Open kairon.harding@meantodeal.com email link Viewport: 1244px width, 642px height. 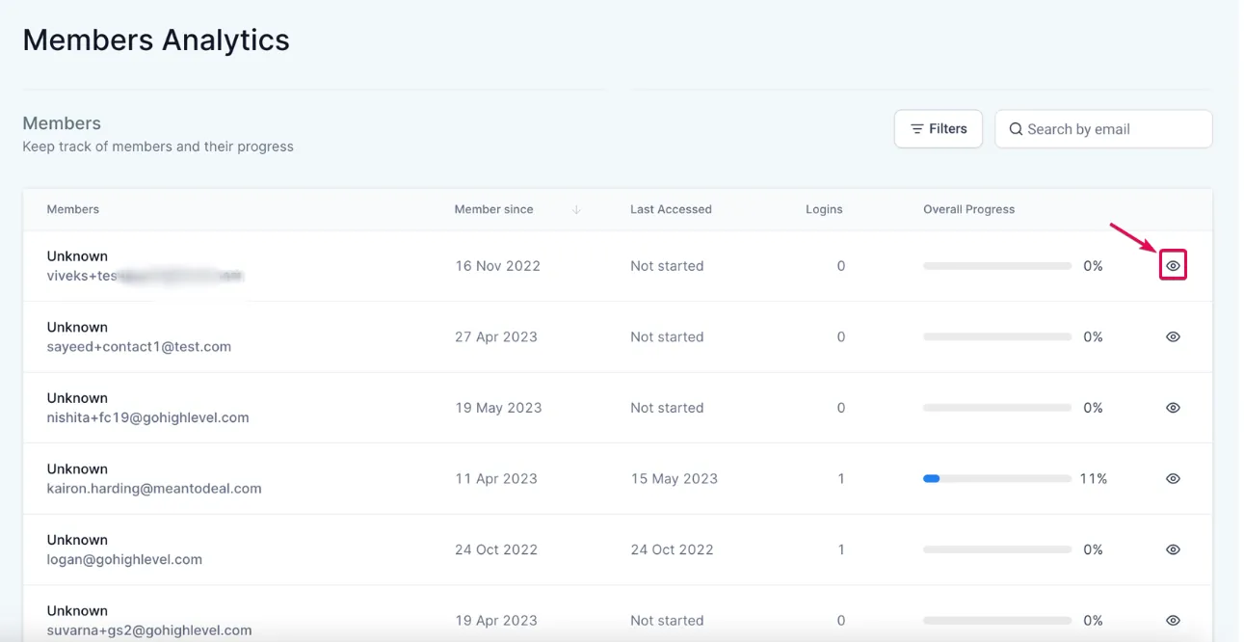(154, 489)
